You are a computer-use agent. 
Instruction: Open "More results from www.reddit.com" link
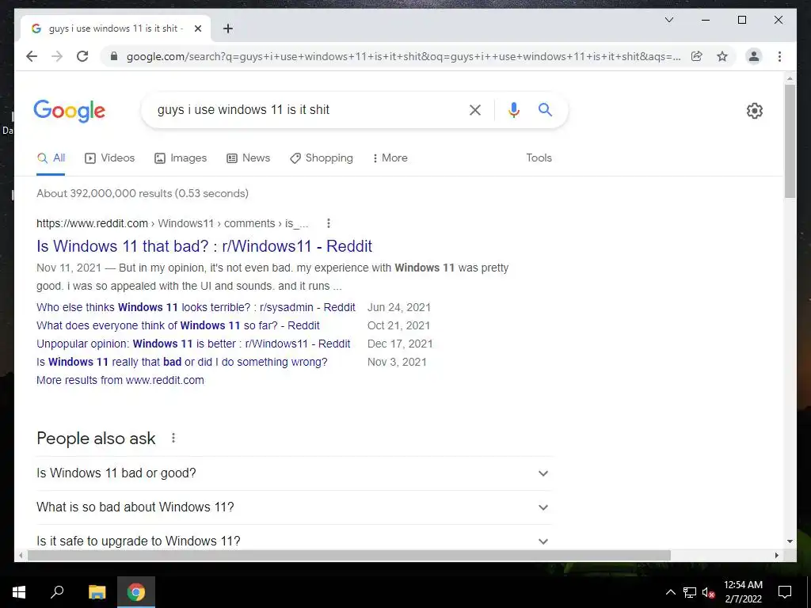tap(120, 380)
